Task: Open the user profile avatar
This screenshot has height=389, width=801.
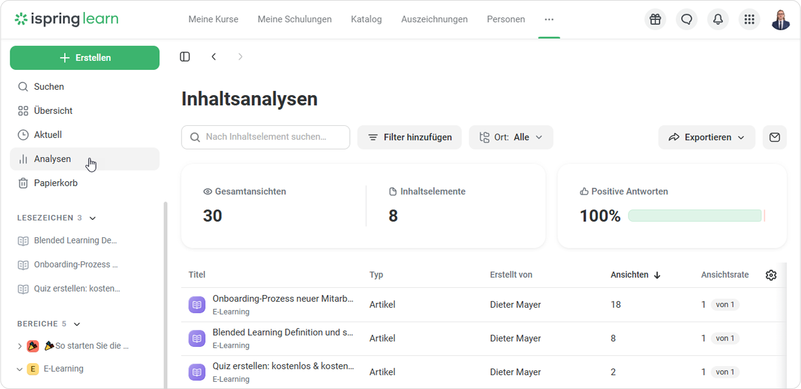Action: click(x=780, y=19)
